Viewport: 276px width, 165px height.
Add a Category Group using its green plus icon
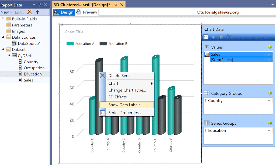(270, 93)
